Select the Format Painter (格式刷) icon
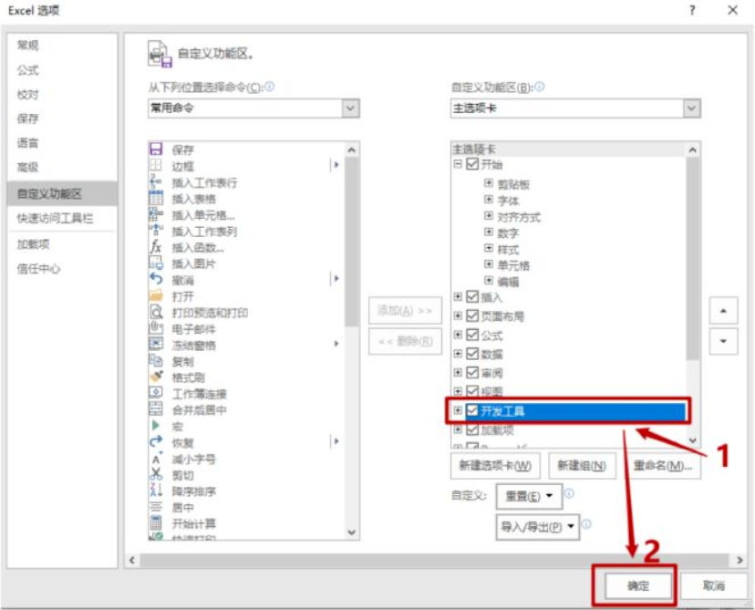 click(156, 377)
